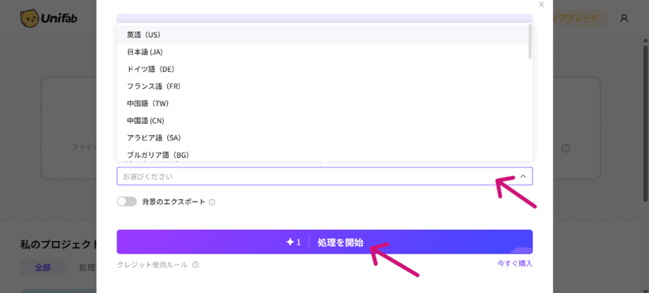The image size is (649, 293).
Task: Collapse the language dropdown chevron
Action: point(522,176)
